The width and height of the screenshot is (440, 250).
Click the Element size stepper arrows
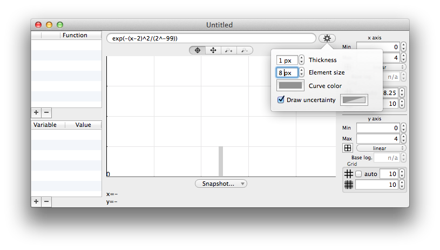point(301,72)
